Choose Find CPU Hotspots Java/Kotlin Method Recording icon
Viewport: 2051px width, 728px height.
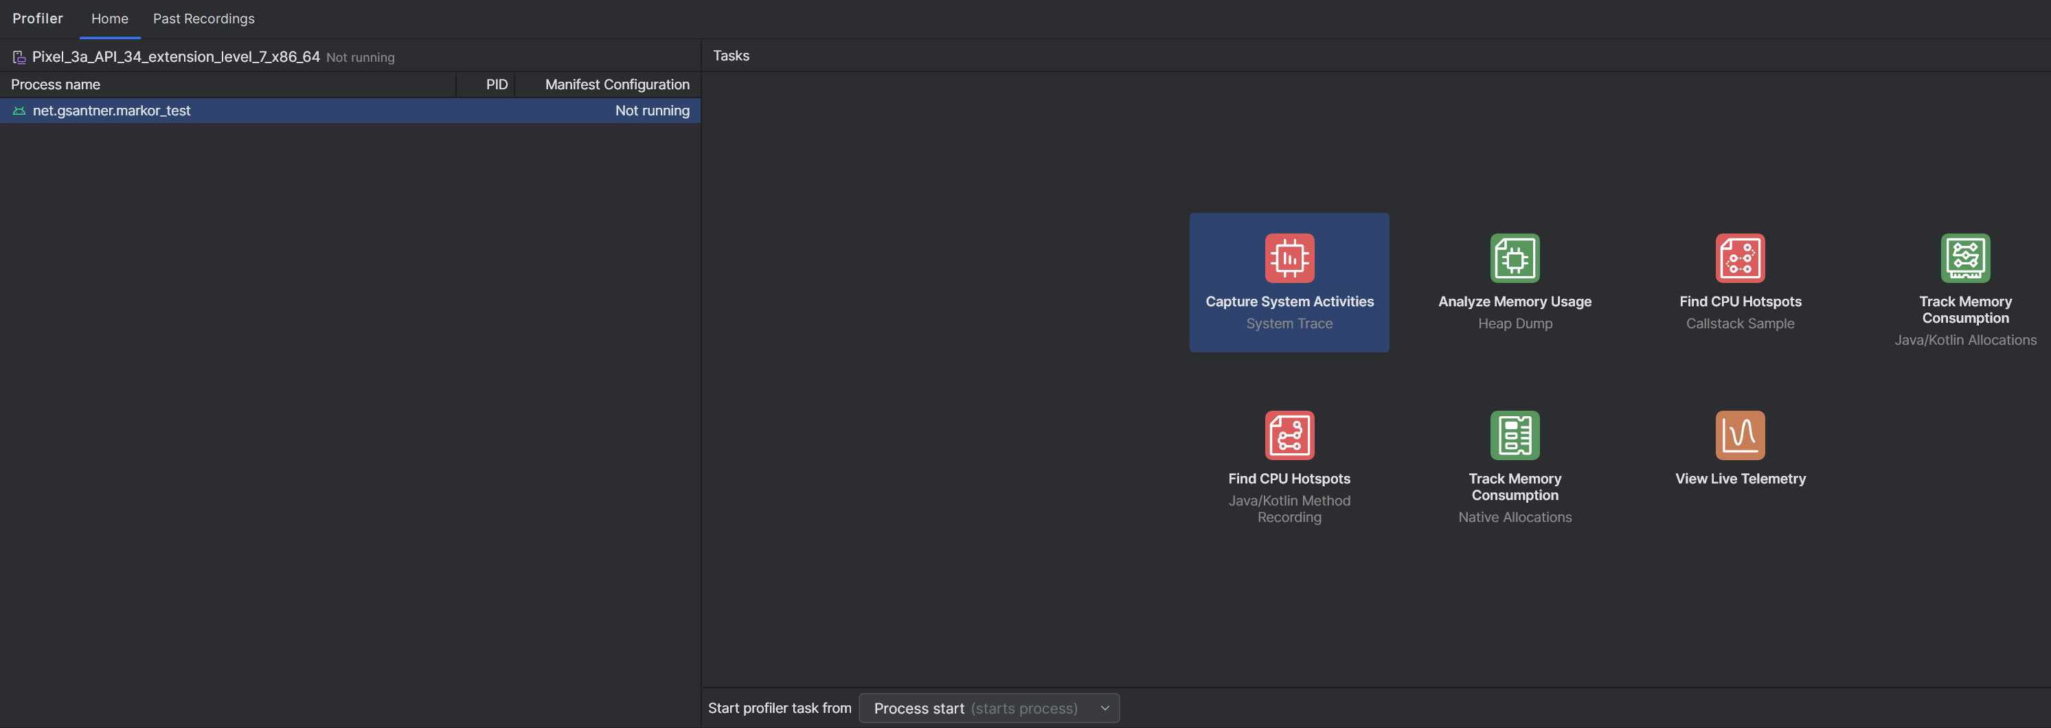point(1289,435)
